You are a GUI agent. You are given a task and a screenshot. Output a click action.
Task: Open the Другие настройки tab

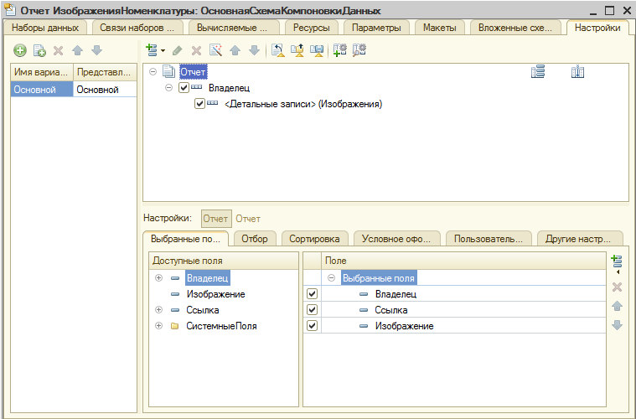click(x=578, y=239)
